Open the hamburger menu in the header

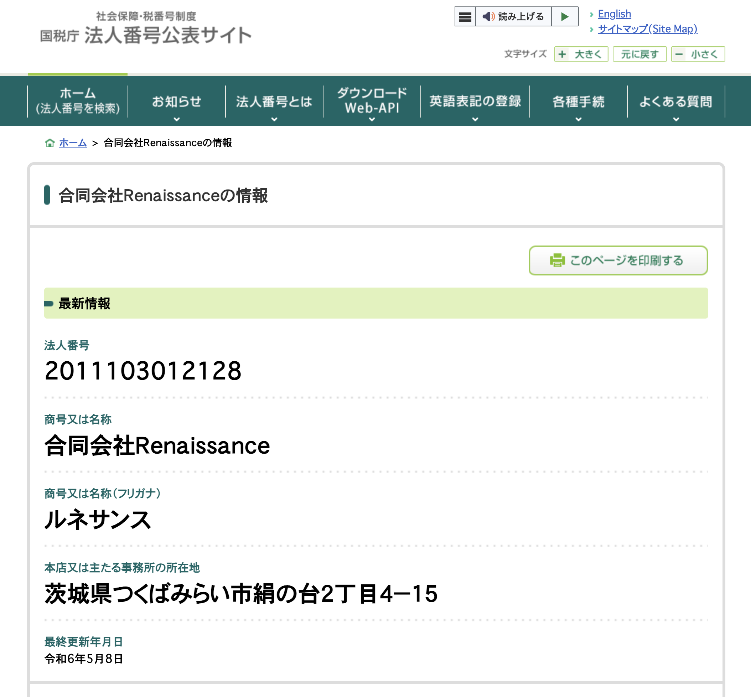pos(465,17)
